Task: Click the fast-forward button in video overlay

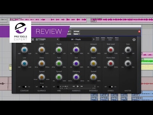Action: click(x=82, y=86)
